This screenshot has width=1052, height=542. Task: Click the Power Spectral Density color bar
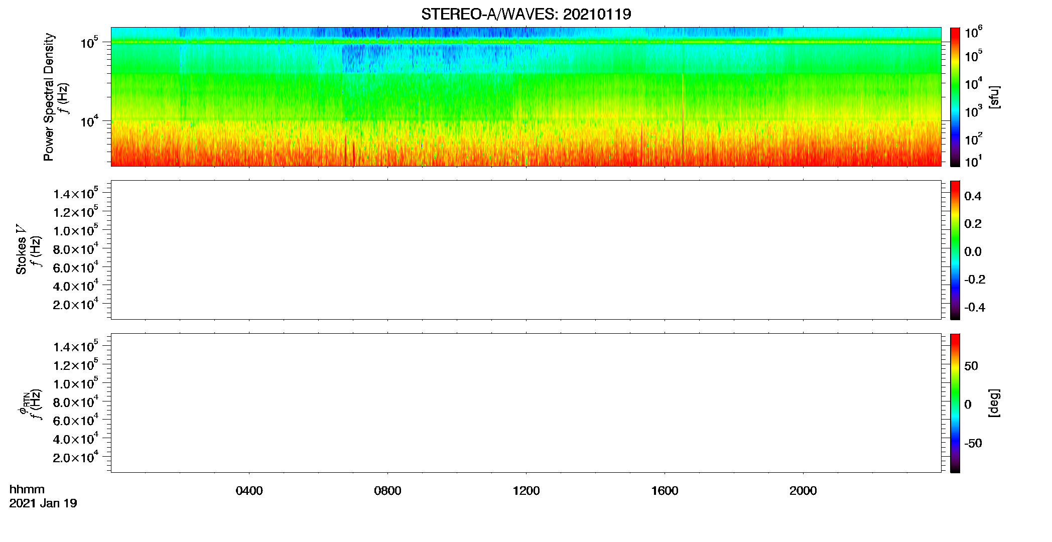point(955,97)
